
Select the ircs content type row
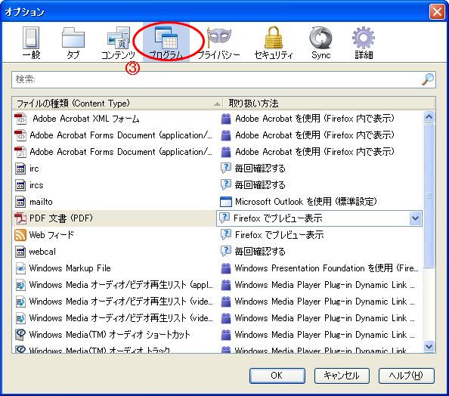coord(218,185)
